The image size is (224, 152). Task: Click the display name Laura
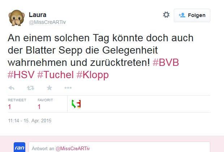tap(38, 15)
